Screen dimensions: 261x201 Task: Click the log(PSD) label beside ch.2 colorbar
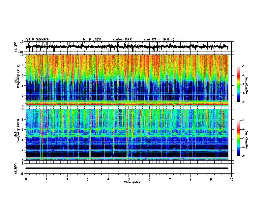247,140
